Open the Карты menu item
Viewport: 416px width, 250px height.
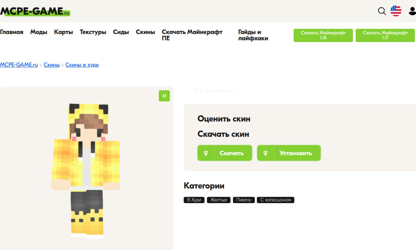click(63, 32)
